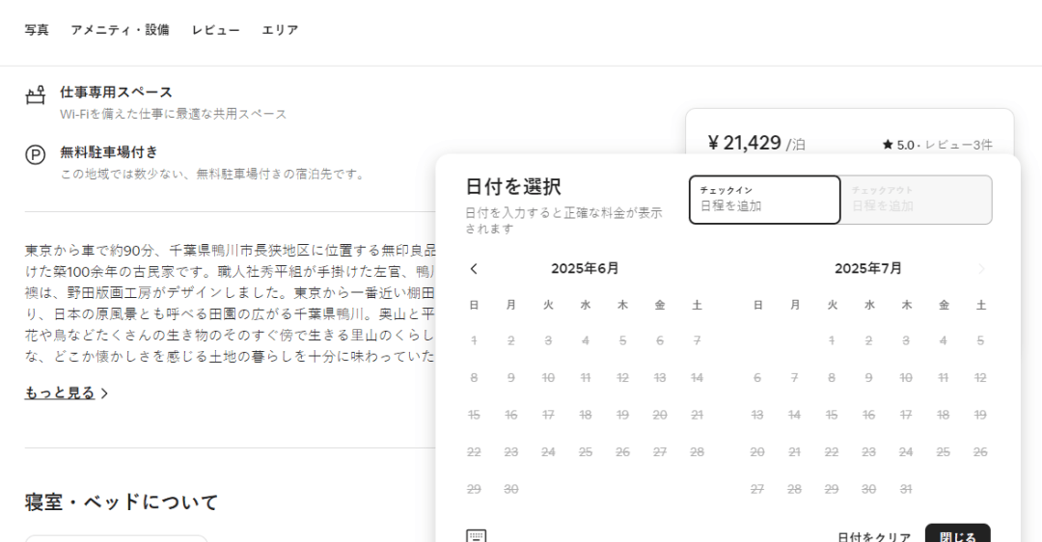Select the エリア tab
Screen dimensions: 1042x542
(x=280, y=30)
